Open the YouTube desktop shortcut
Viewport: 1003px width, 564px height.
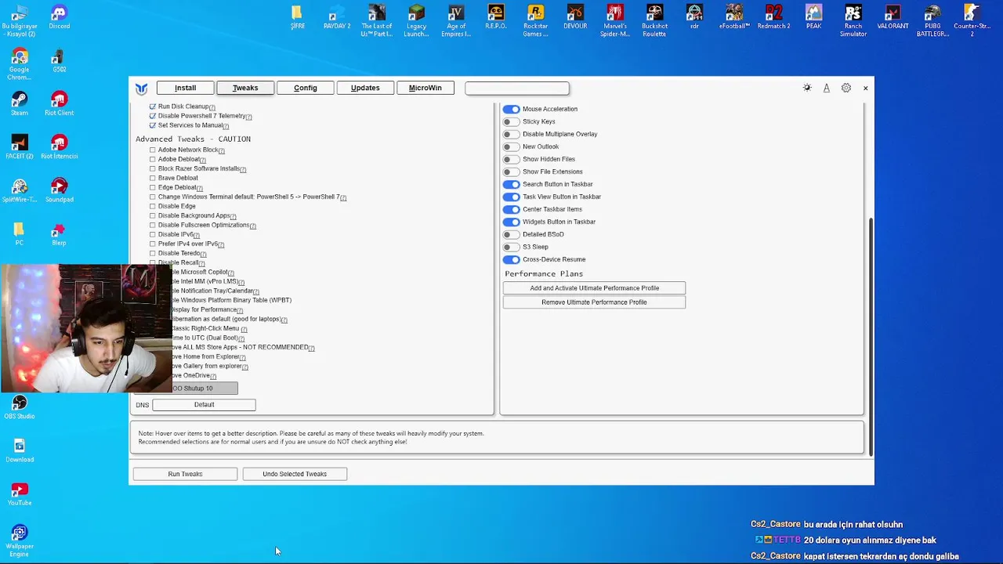(20, 493)
